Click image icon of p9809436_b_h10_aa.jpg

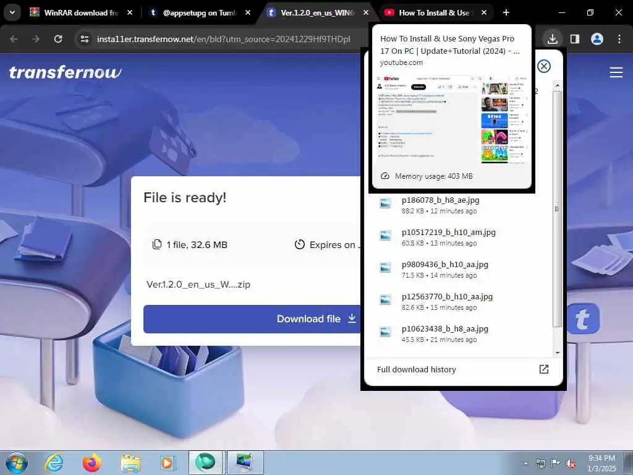386,267
